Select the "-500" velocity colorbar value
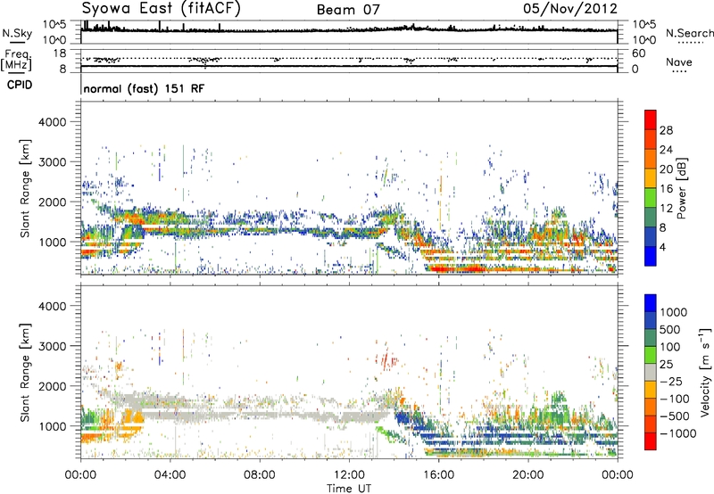714x494 pixels. tap(674, 416)
